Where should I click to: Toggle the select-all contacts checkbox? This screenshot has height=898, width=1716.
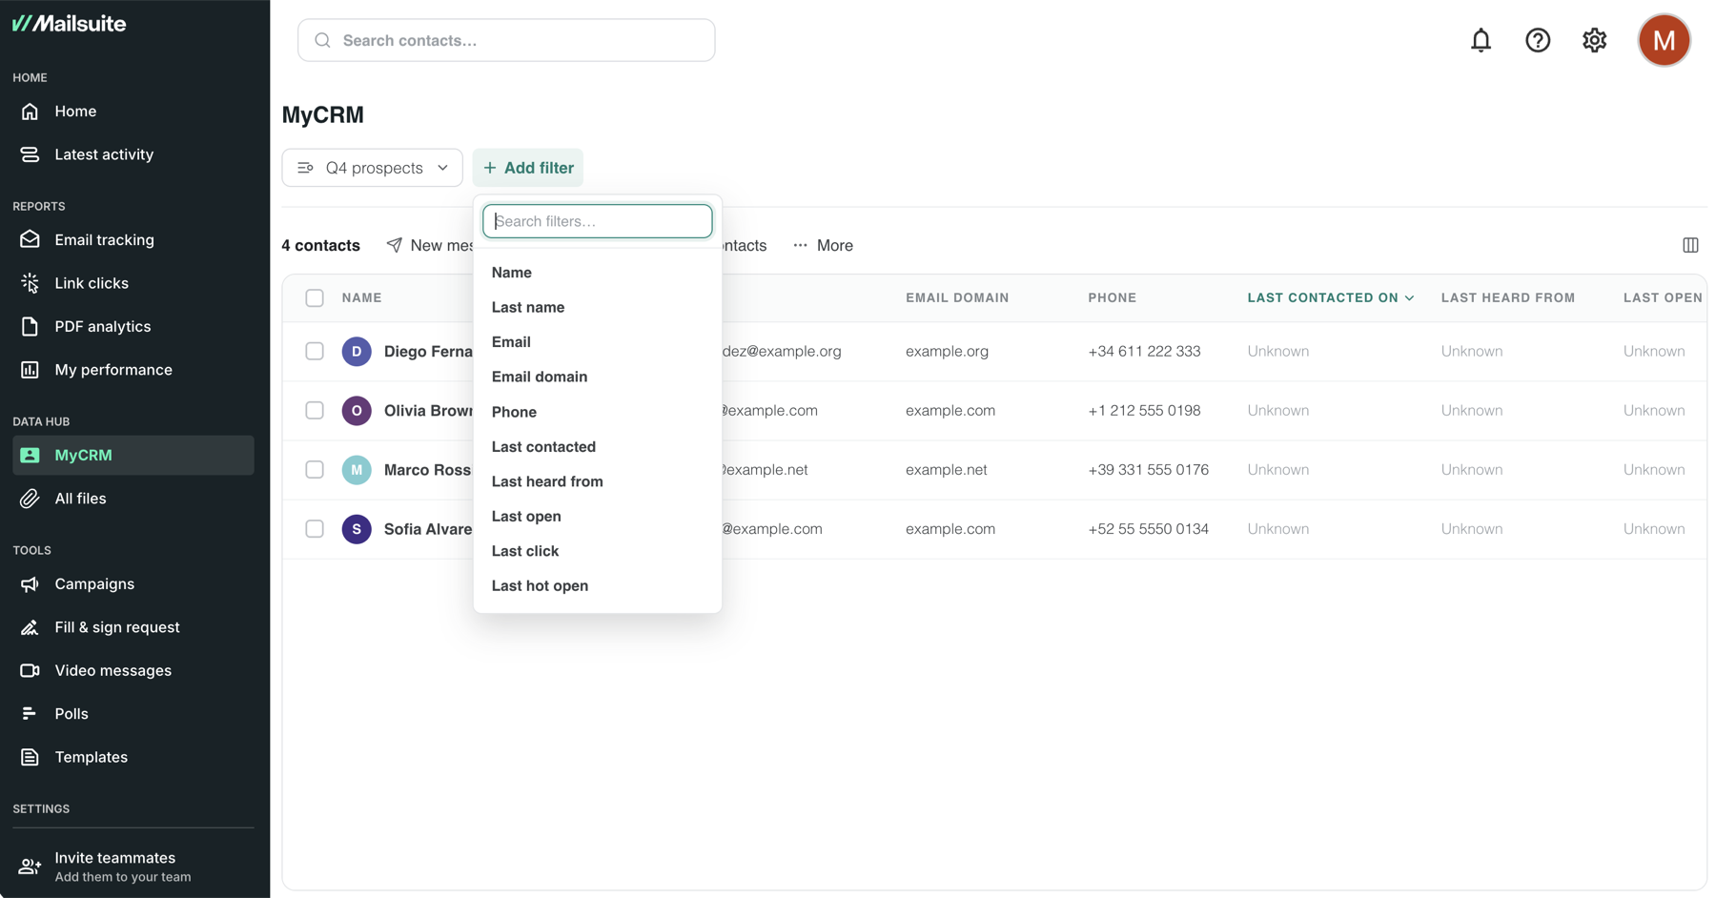pos(315,297)
